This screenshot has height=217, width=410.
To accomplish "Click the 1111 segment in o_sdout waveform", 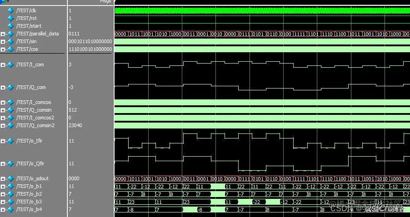I will coord(300,178).
